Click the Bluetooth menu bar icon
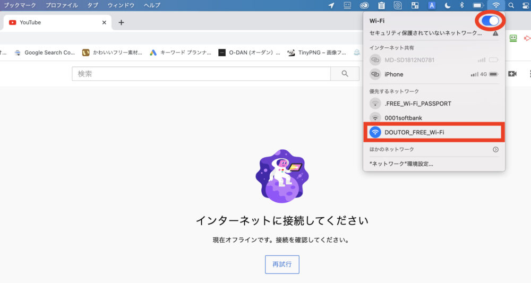The height and width of the screenshot is (283, 531). [x=461, y=5]
